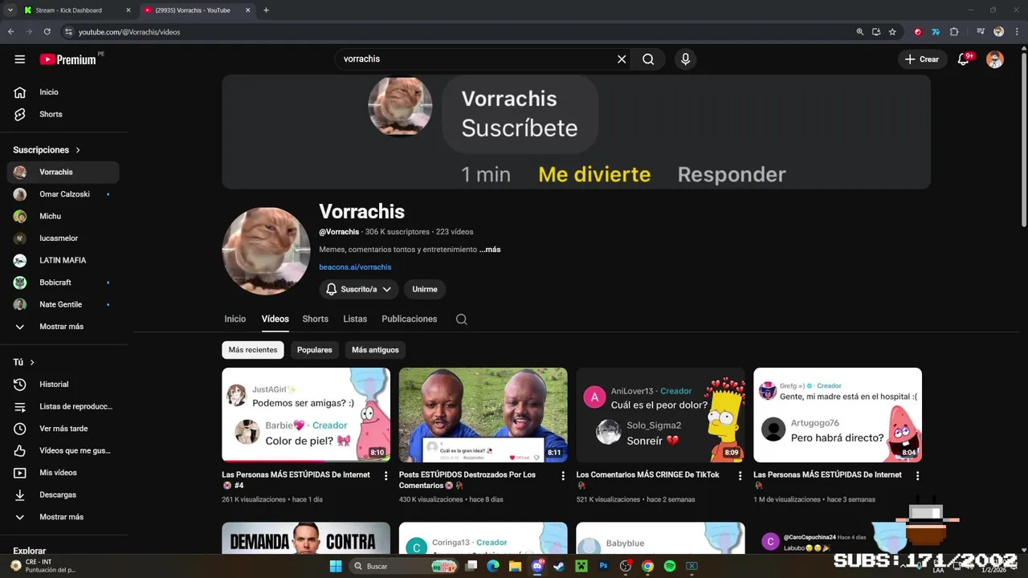Viewport: 1028px width, 578px height.
Task: Expand Mostrar más under subscriptions
Action: click(x=63, y=327)
